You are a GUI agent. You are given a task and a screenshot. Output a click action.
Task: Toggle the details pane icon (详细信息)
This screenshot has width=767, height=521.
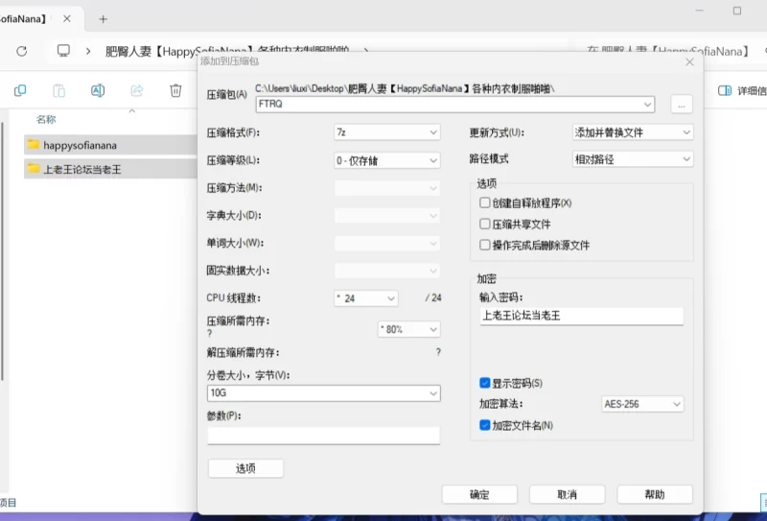[726, 90]
